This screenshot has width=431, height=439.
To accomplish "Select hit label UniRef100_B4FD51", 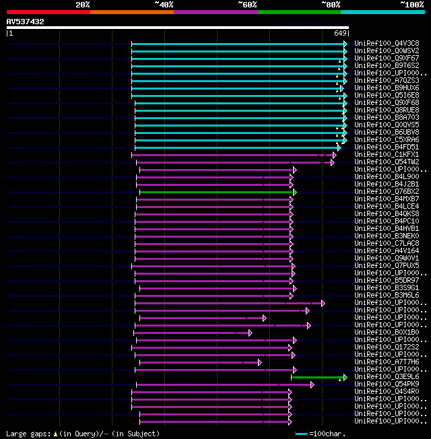I will pyautogui.click(x=387, y=147).
